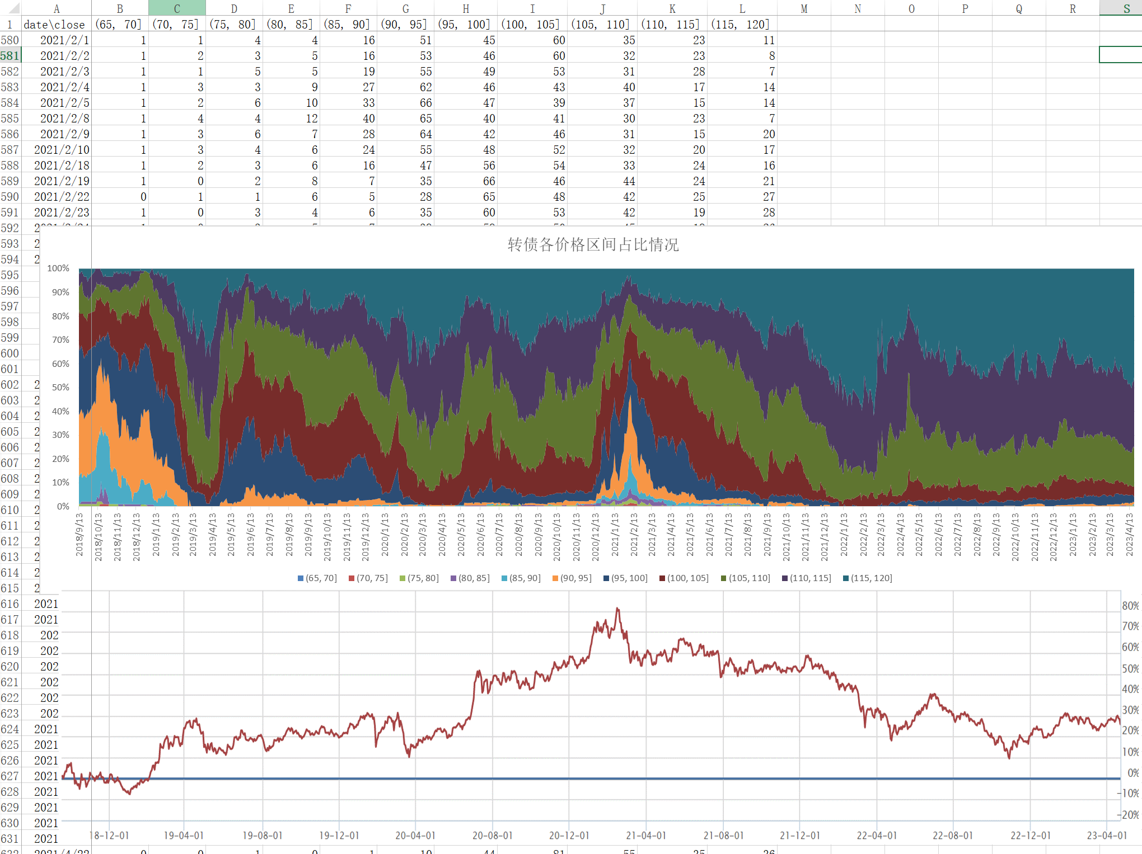
Task: Click the active cell in column S
Action: coord(1120,55)
